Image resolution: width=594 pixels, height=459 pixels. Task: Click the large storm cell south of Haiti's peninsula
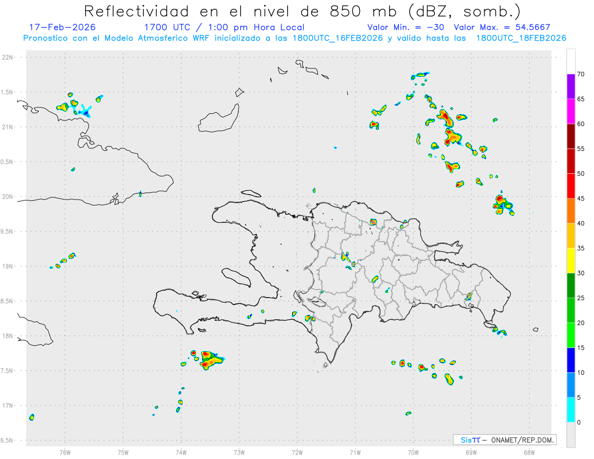coord(211,360)
